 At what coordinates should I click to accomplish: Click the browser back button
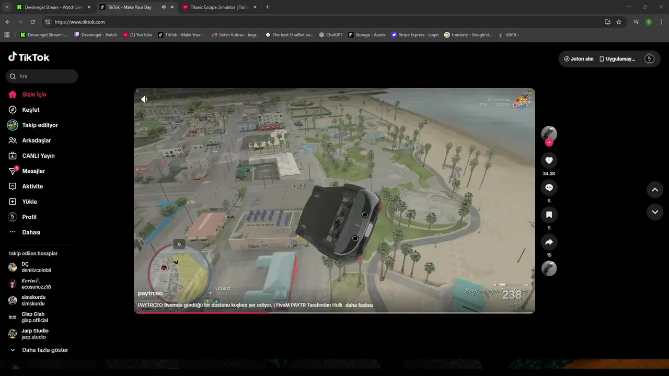[7, 22]
